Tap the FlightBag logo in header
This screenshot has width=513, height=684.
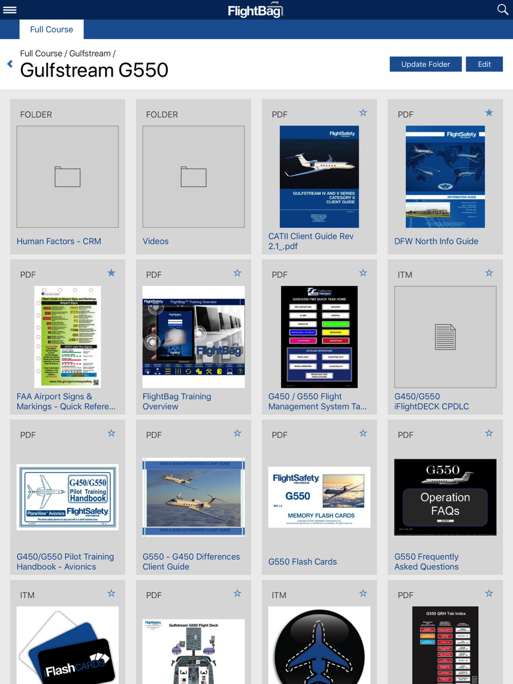click(255, 10)
